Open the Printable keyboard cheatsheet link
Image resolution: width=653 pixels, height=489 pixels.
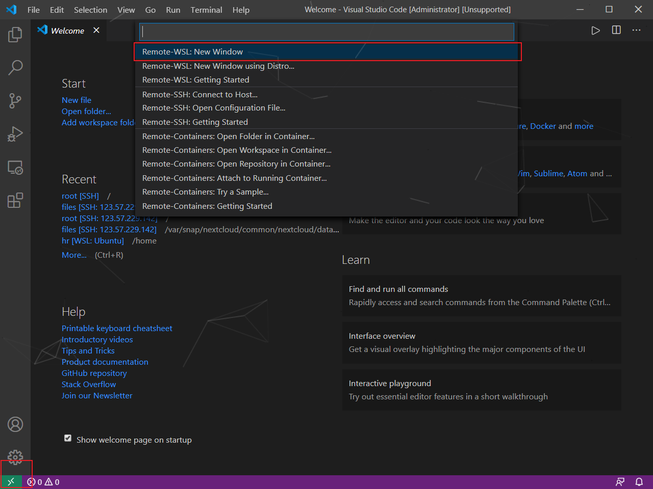click(x=117, y=328)
